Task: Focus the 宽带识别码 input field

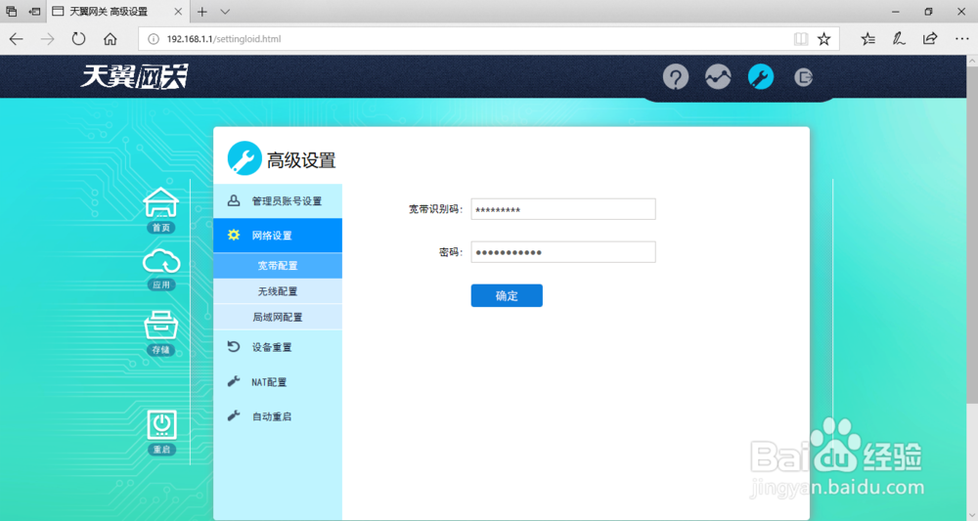Action: [x=563, y=209]
